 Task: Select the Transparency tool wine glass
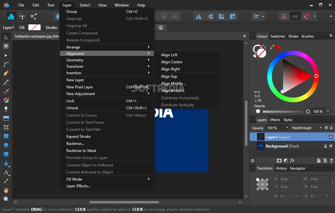coord(6,109)
